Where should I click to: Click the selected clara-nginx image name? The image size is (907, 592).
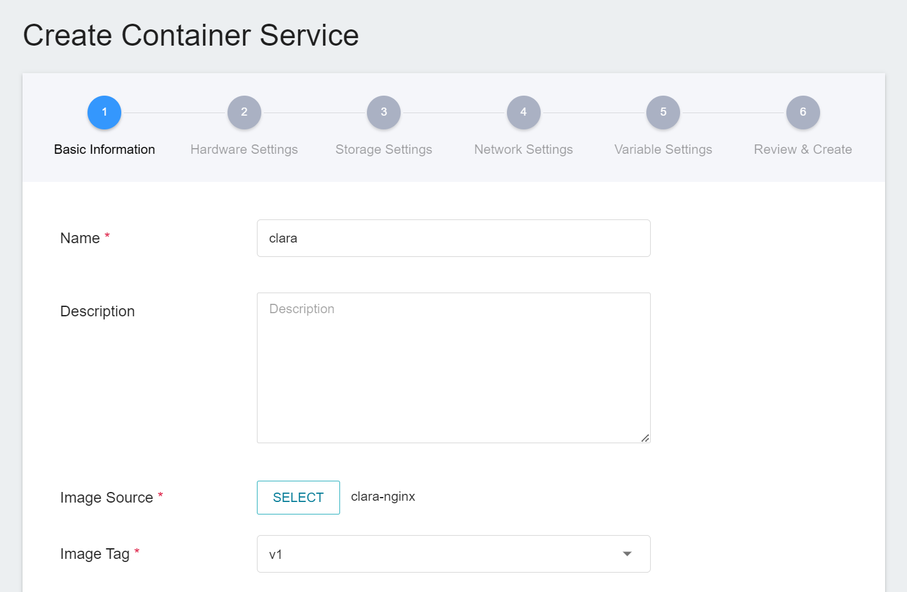tap(383, 497)
